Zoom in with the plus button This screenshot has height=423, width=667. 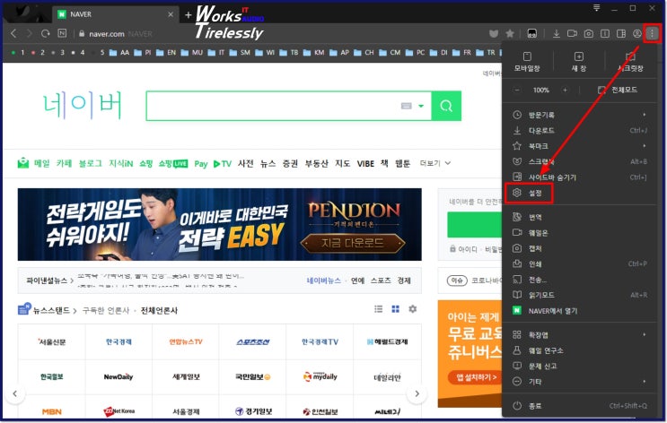565,90
